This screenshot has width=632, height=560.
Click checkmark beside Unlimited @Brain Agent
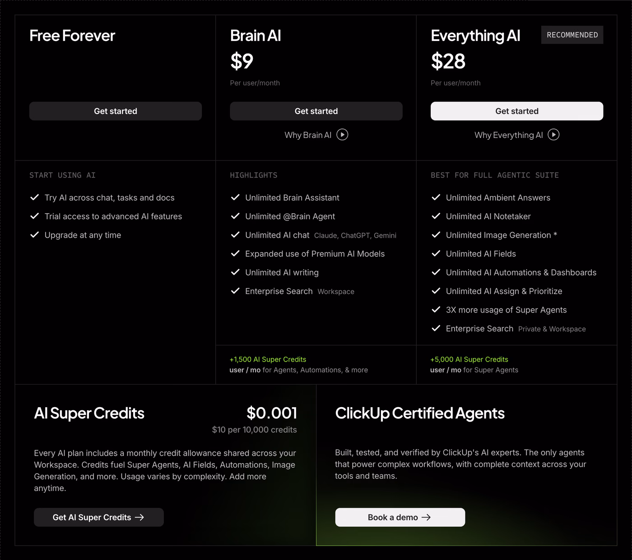[235, 216]
